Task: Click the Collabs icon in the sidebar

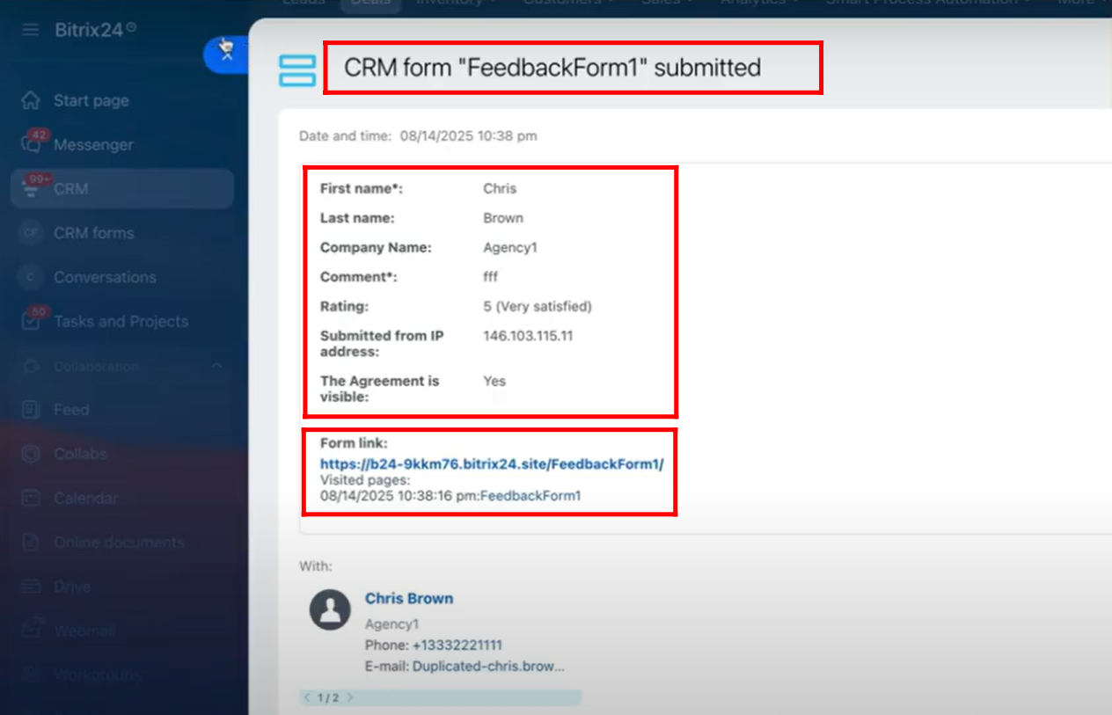Action: pos(31,454)
